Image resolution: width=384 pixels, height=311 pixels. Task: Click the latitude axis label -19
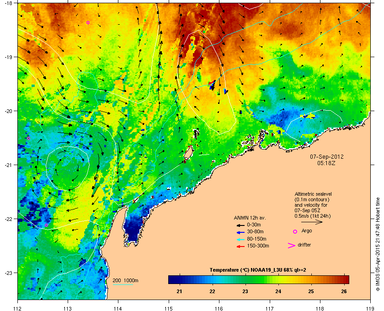click(x=10, y=57)
